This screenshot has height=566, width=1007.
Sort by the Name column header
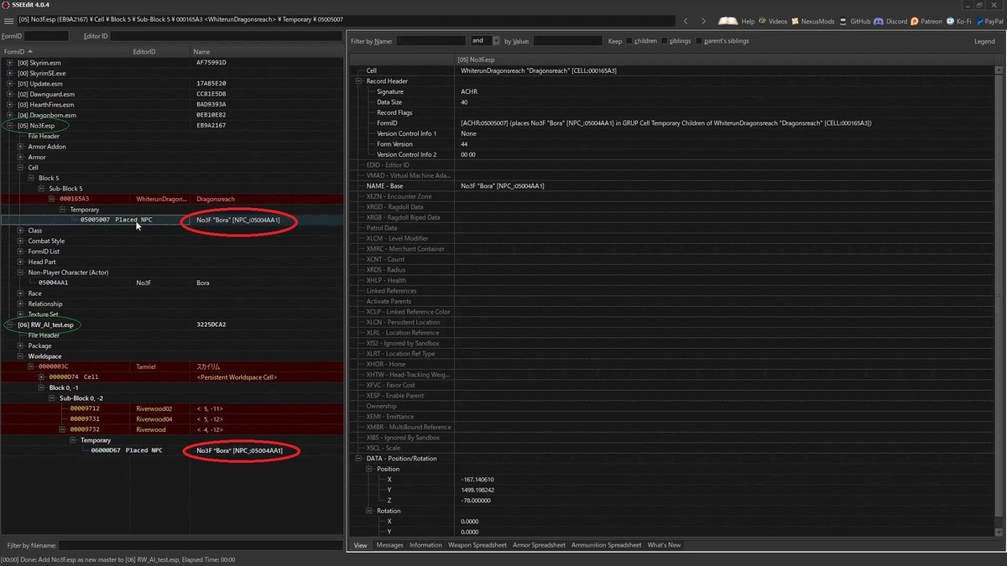pos(266,52)
